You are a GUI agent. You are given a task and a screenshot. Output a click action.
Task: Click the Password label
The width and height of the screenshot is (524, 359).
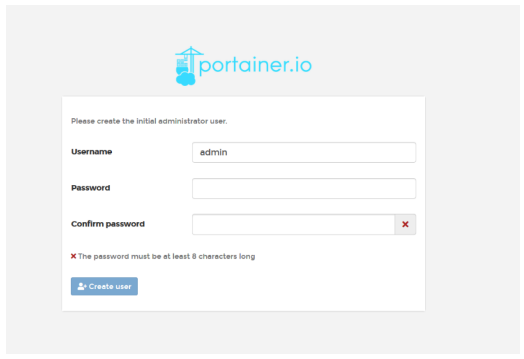coord(91,188)
